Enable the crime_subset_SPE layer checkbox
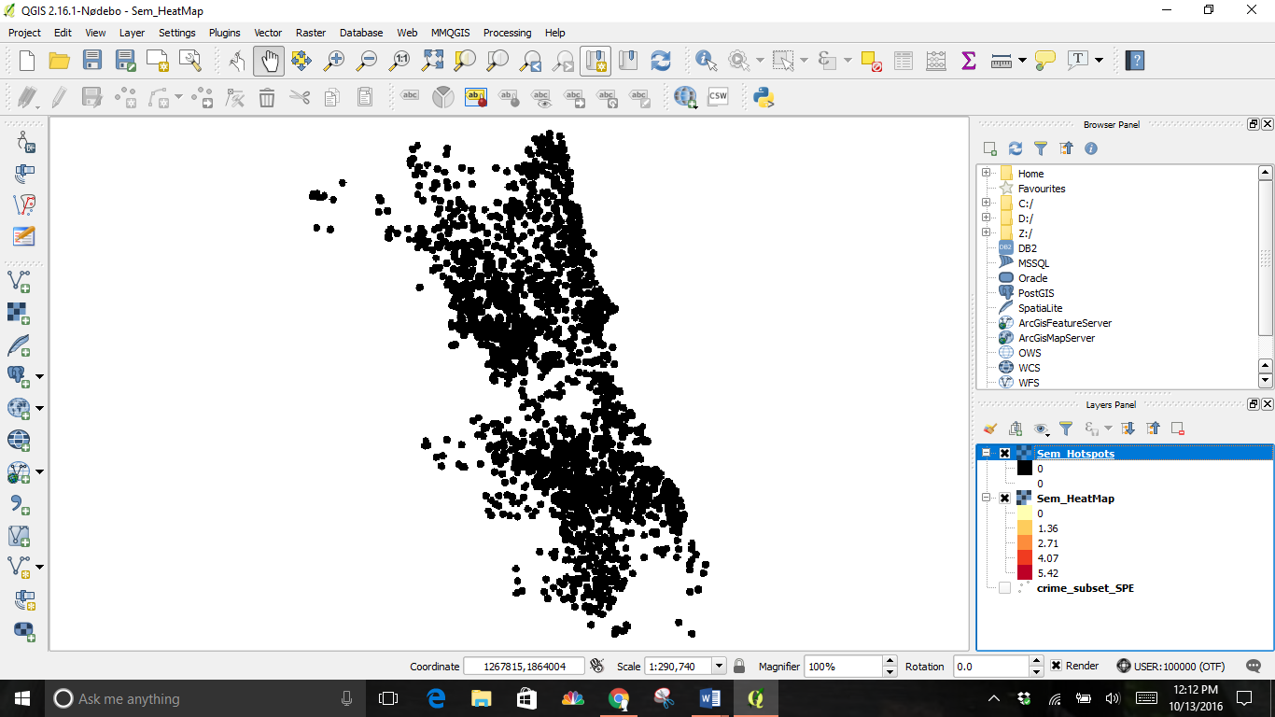Image resolution: width=1275 pixels, height=717 pixels. click(1005, 588)
